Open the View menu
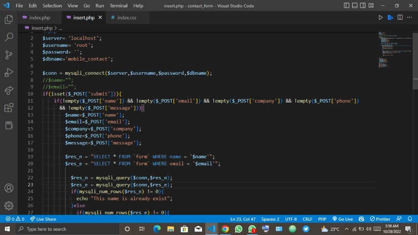The height and width of the screenshot is (235, 418). 72,5
